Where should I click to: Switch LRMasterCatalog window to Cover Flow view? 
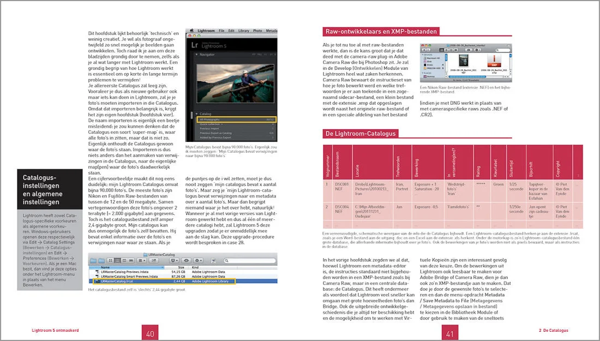(131, 261)
